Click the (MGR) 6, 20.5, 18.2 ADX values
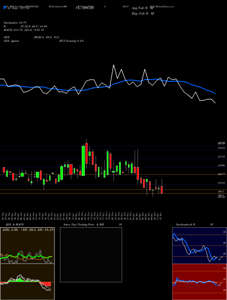 tap(46, 37)
